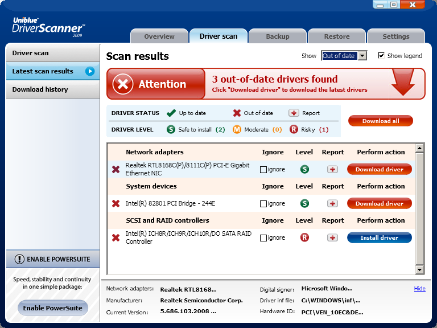
Task: Click the scroll up arrow of results list
Action: [420, 149]
